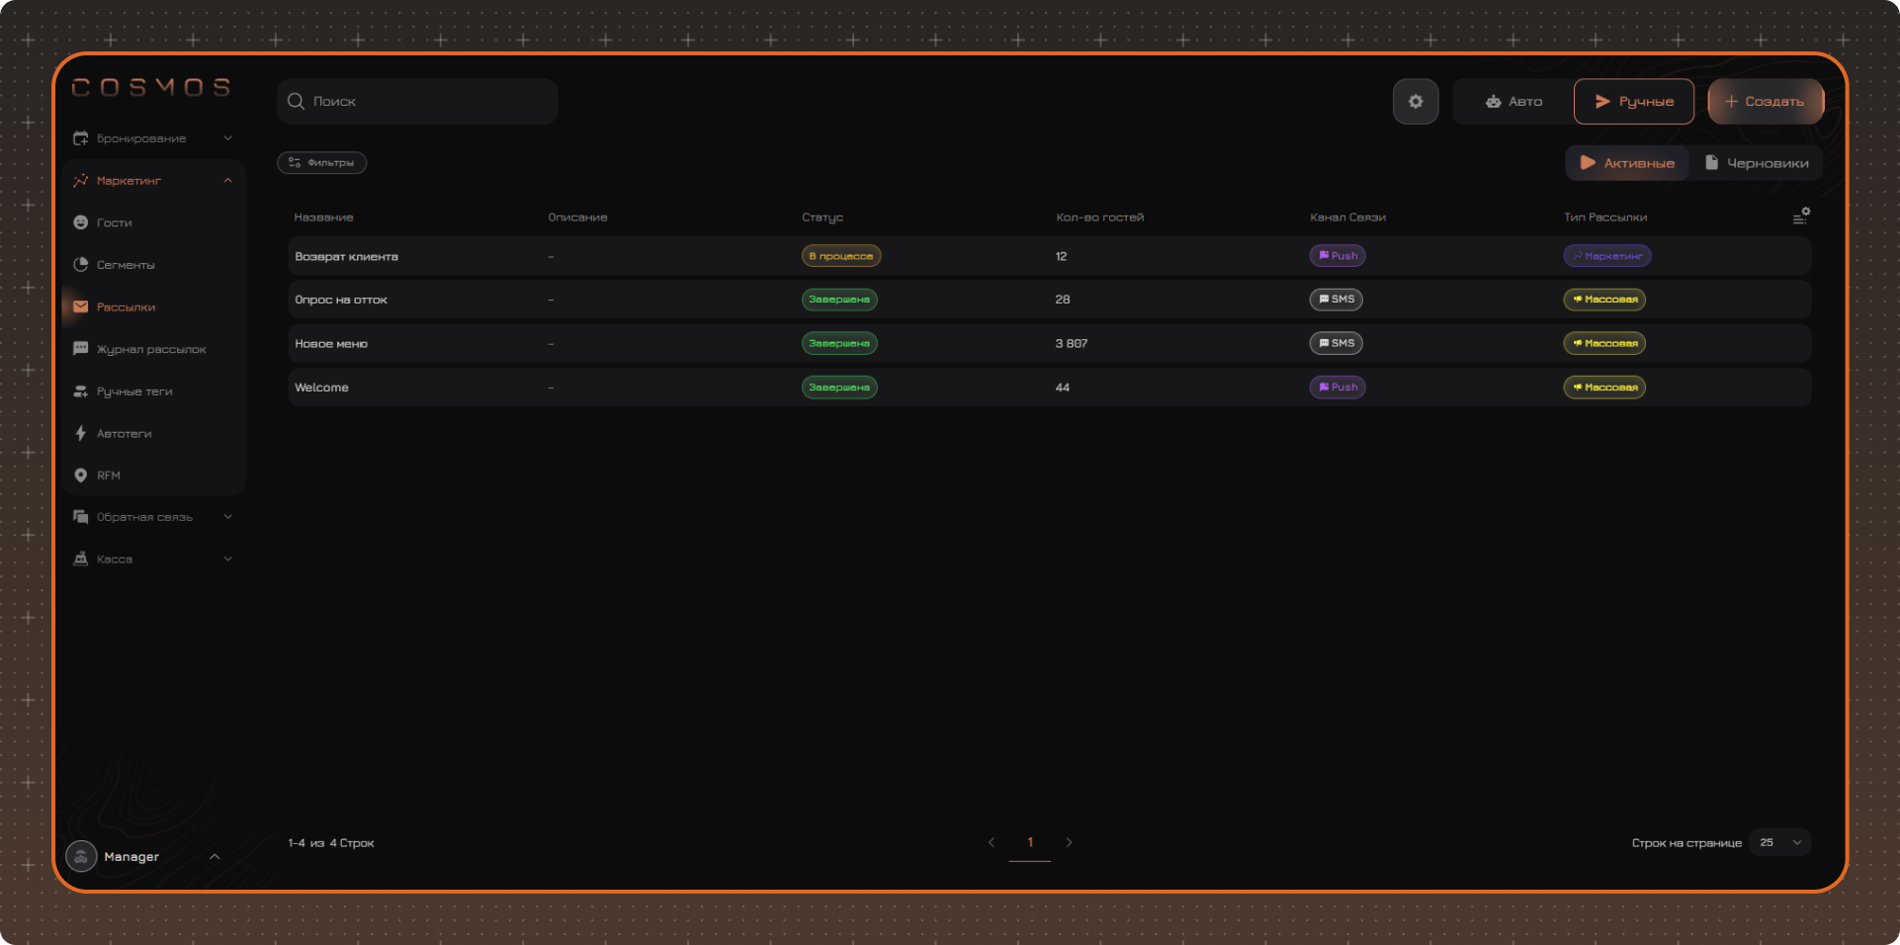Screen dimensions: 1900x945
Task: Open rows per page dropdown showing 25
Action: pos(1779,843)
